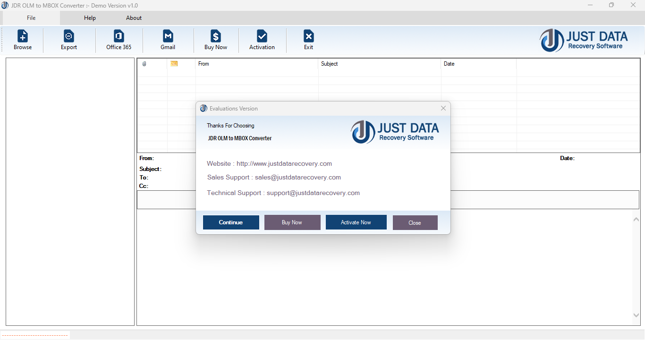The height and width of the screenshot is (340, 645).
Task: Click the Activate Now button
Action: (356, 222)
